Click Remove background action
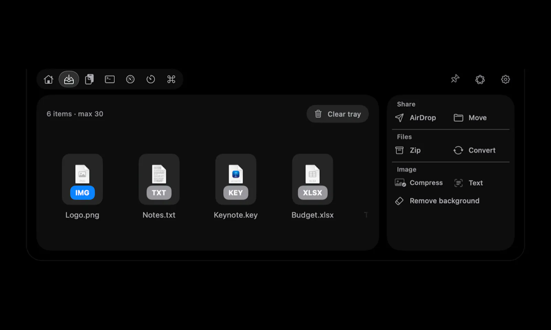This screenshot has width=551, height=330. pyautogui.click(x=437, y=201)
